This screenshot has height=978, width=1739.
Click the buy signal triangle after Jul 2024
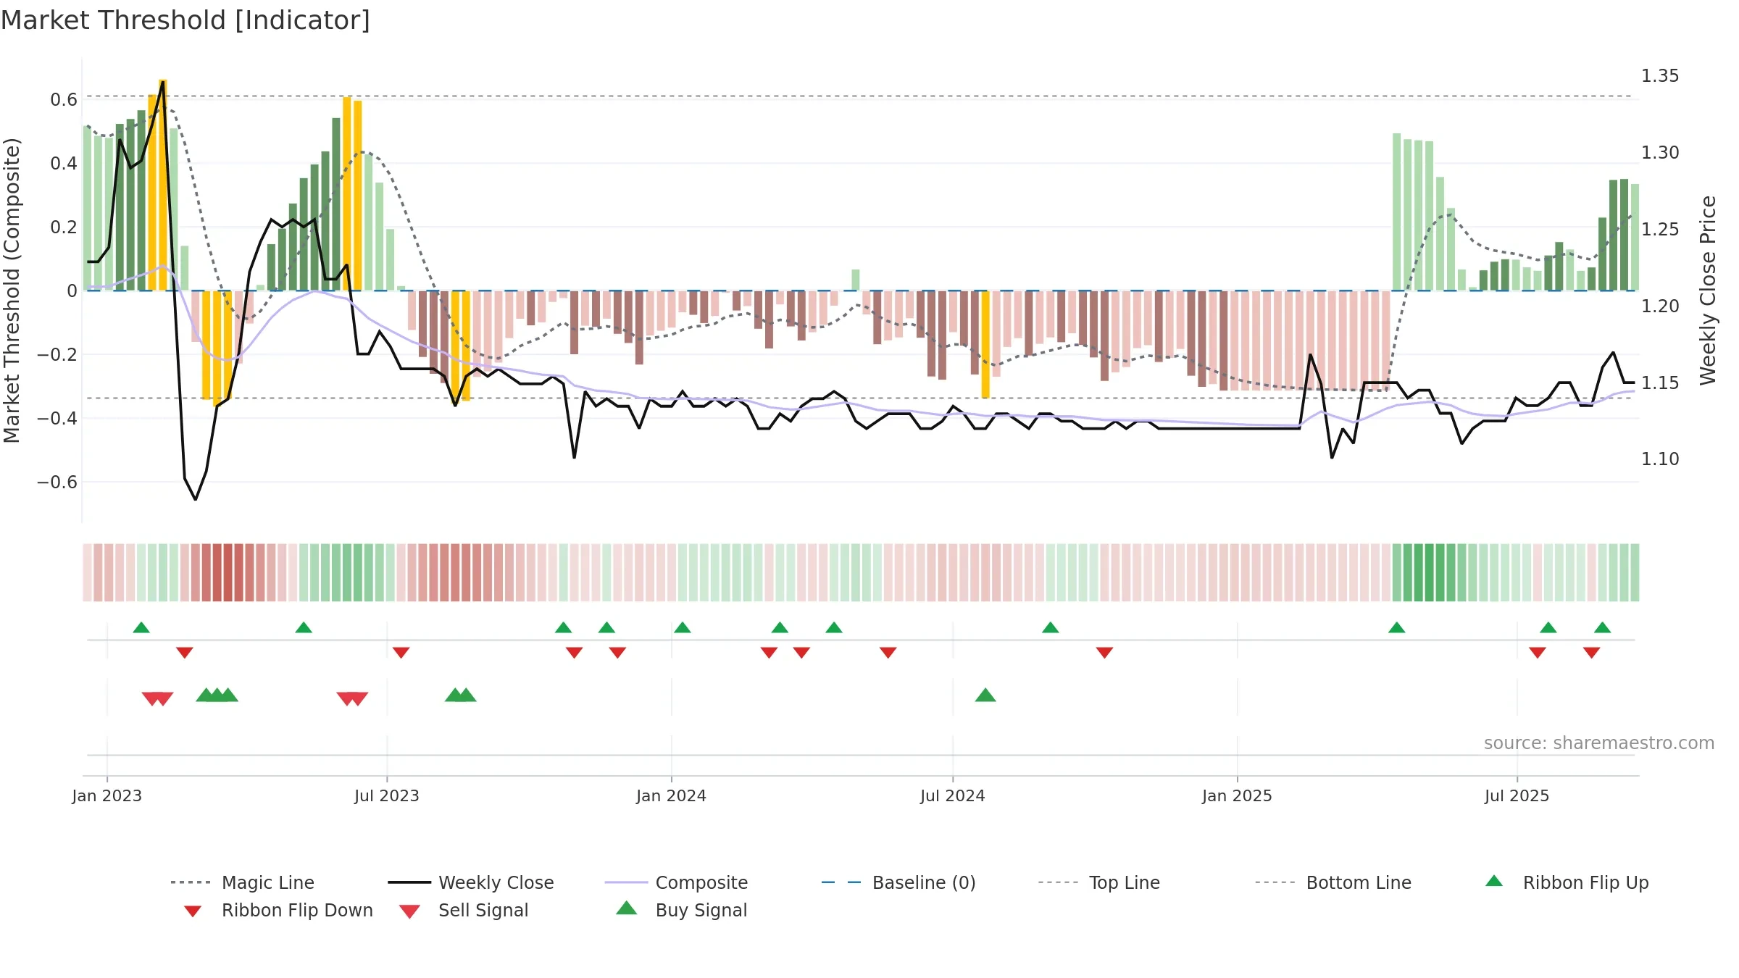coord(985,695)
